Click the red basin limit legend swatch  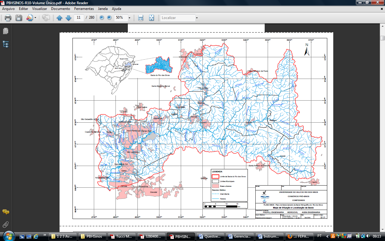(215, 176)
